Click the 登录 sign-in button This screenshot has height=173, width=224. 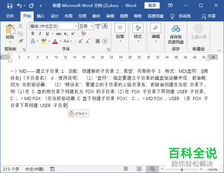(152, 5)
